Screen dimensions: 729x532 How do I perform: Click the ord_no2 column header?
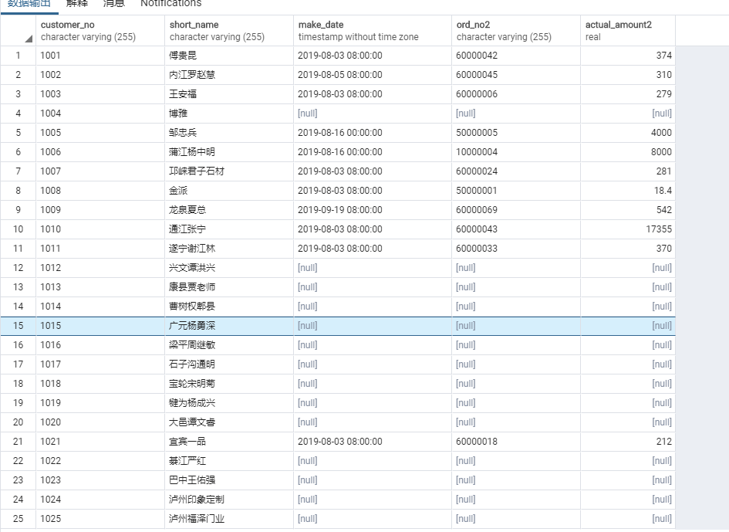516,31
